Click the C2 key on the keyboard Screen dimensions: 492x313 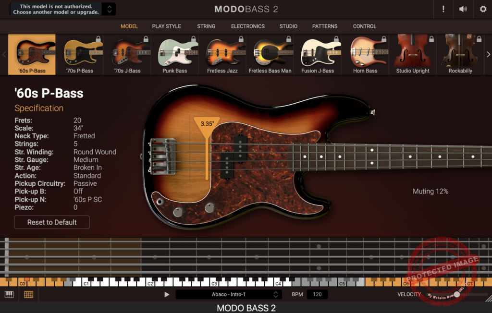click(x=150, y=283)
